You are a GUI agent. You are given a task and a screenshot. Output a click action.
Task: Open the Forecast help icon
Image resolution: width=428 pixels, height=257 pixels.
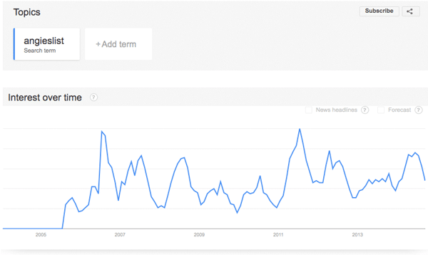pyautogui.click(x=419, y=110)
